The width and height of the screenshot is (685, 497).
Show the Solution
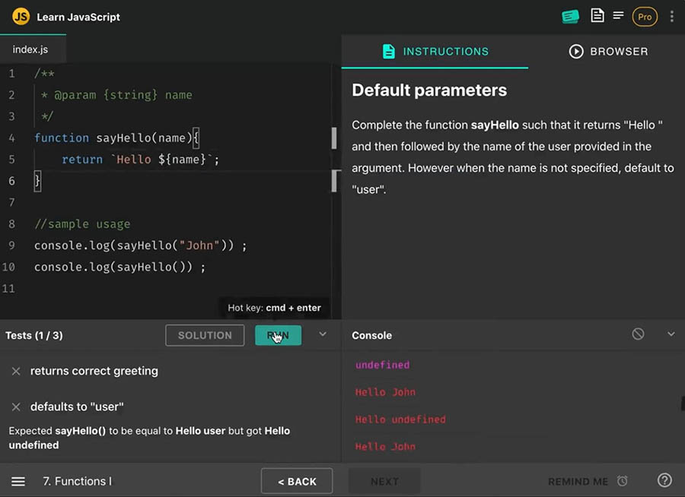[x=205, y=335]
